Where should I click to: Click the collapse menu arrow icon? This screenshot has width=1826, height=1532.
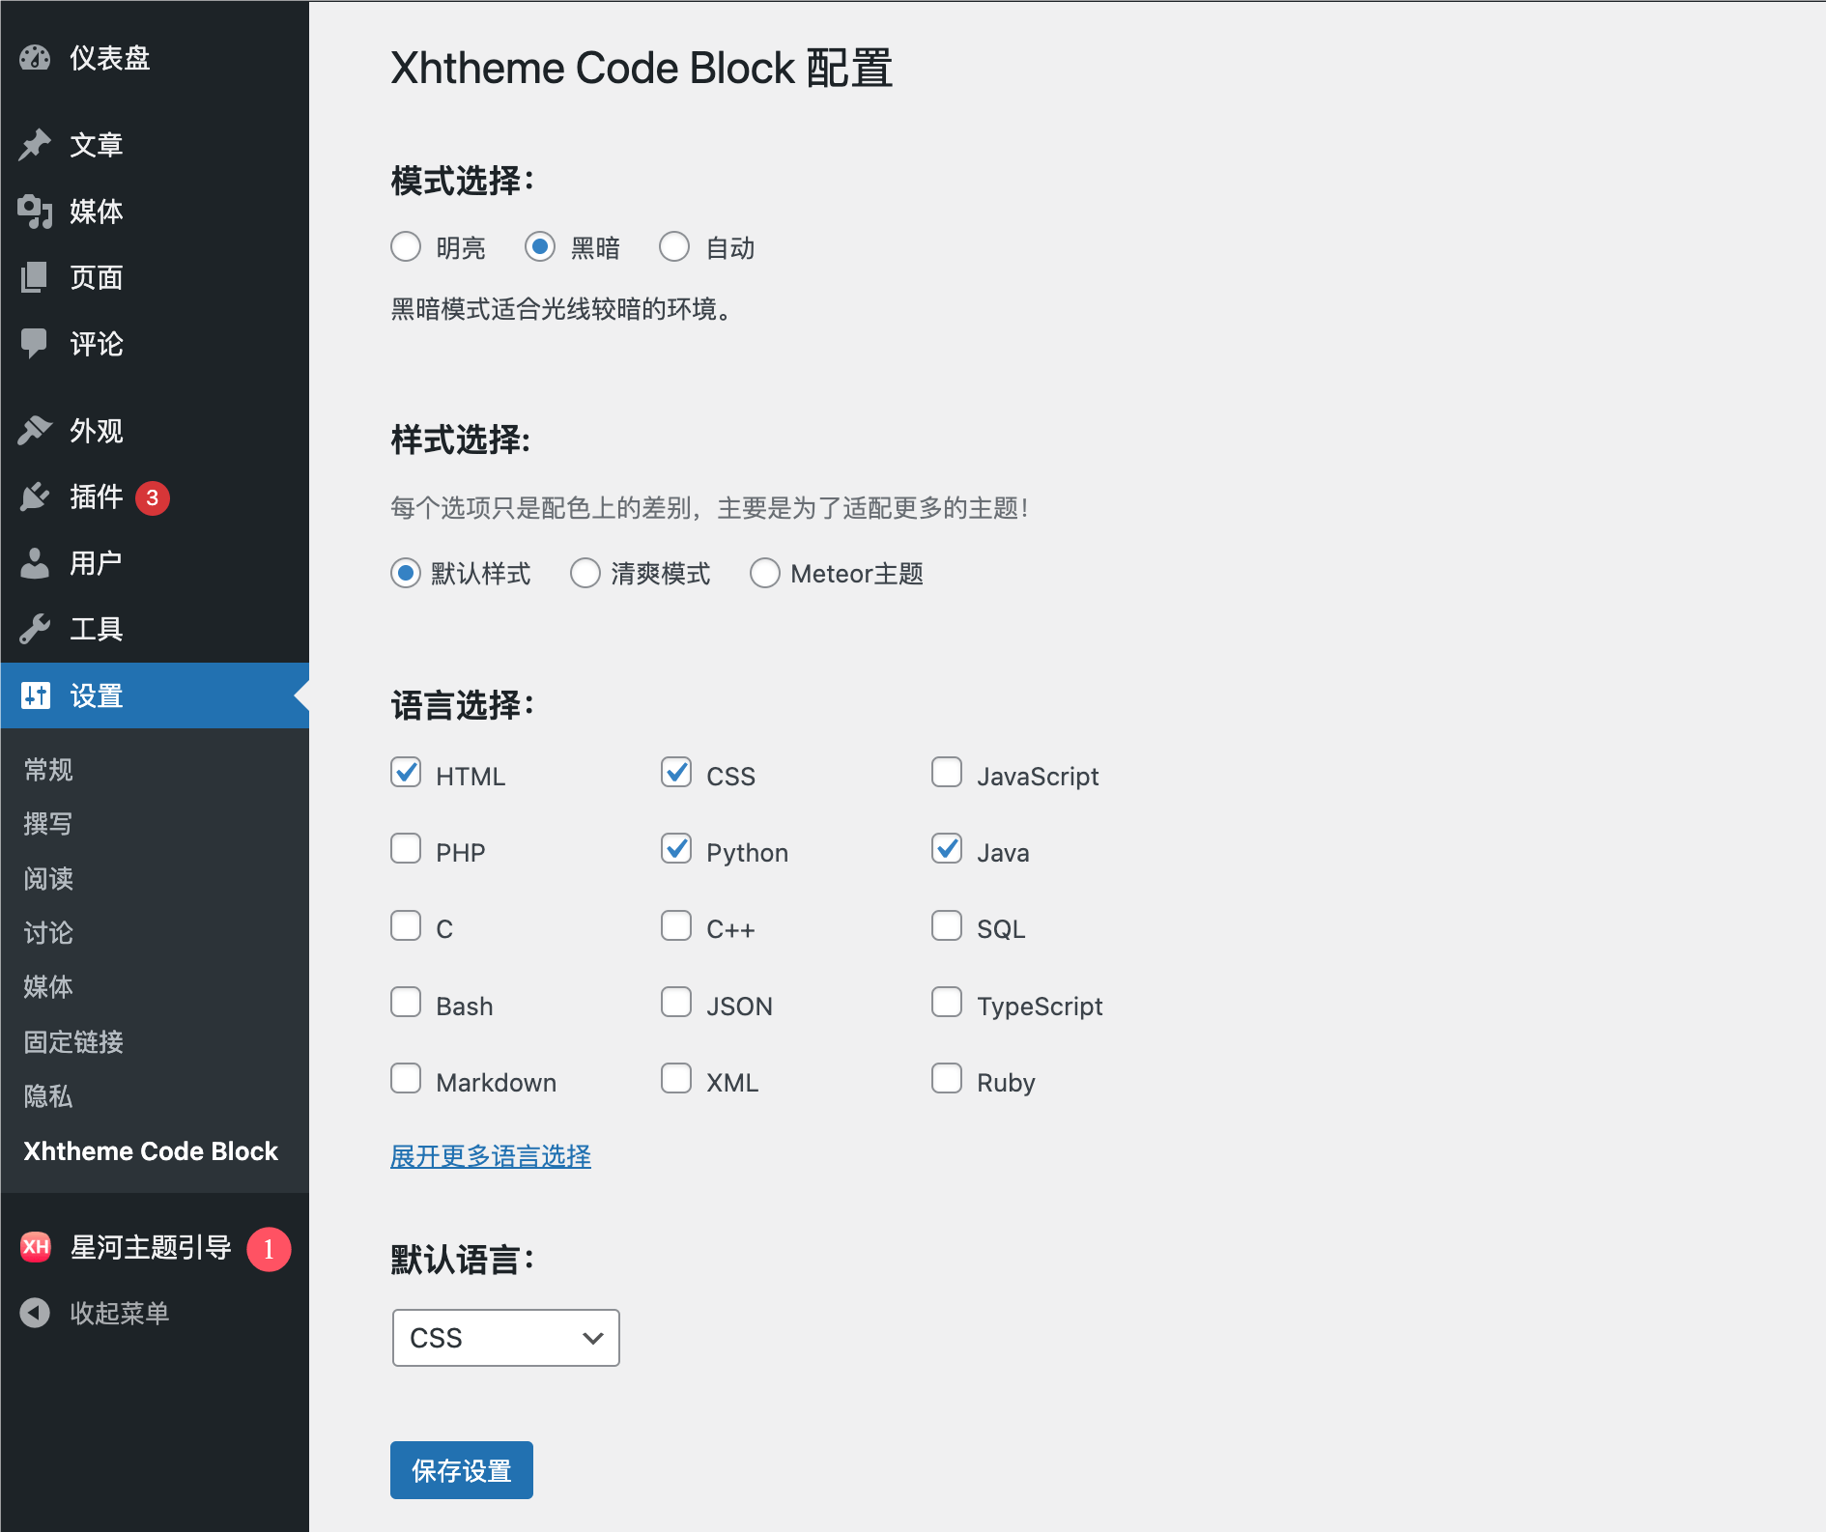click(35, 1313)
